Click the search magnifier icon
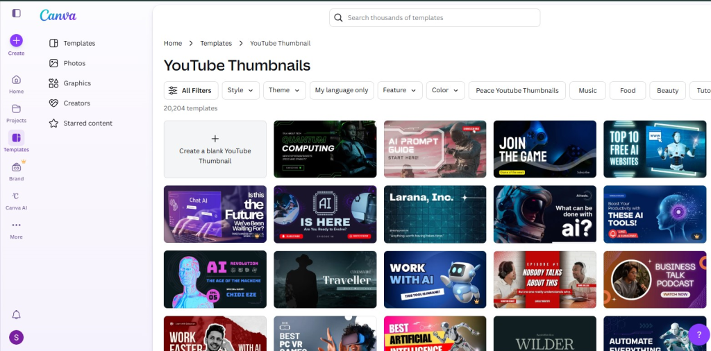 point(338,17)
